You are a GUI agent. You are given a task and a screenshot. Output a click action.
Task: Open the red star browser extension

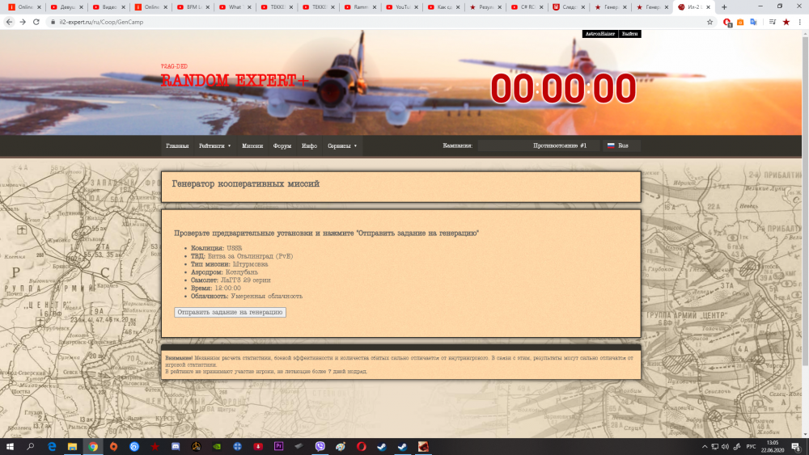[x=786, y=22]
